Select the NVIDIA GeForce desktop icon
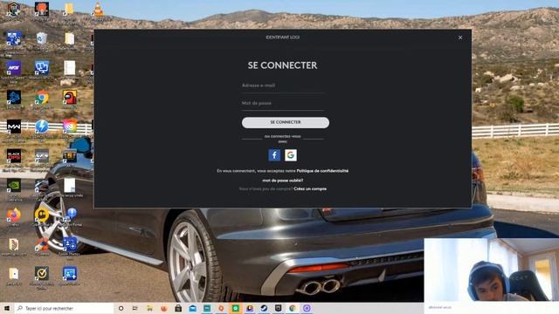The height and width of the screenshot is (314, 559). 14,186
